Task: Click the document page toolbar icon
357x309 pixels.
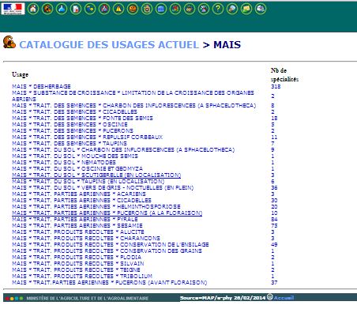Action: [x=76, y=9]
